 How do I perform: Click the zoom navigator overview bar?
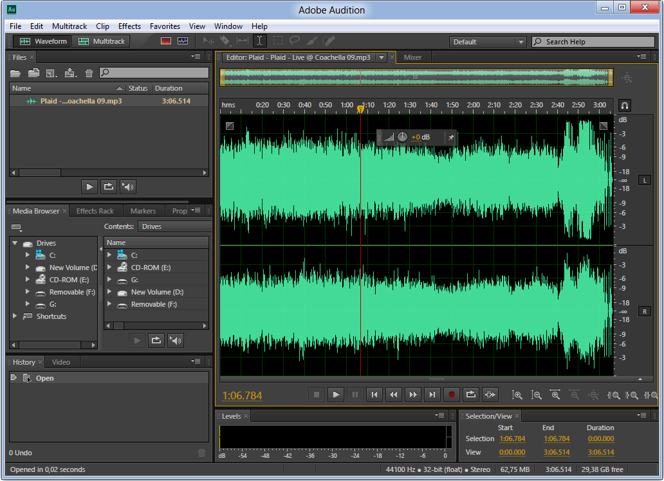(x=416, y=77)
